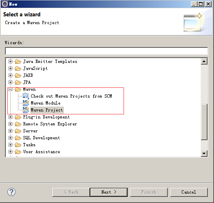Click the disabled Back button
The height and width of the screenshot is (203, 214).
pyautogui.click(x=71, y=192)
